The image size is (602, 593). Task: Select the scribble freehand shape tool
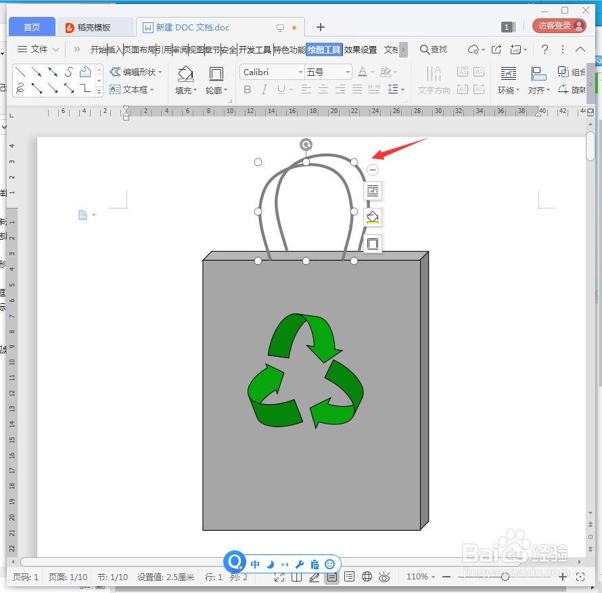(21, 89)
